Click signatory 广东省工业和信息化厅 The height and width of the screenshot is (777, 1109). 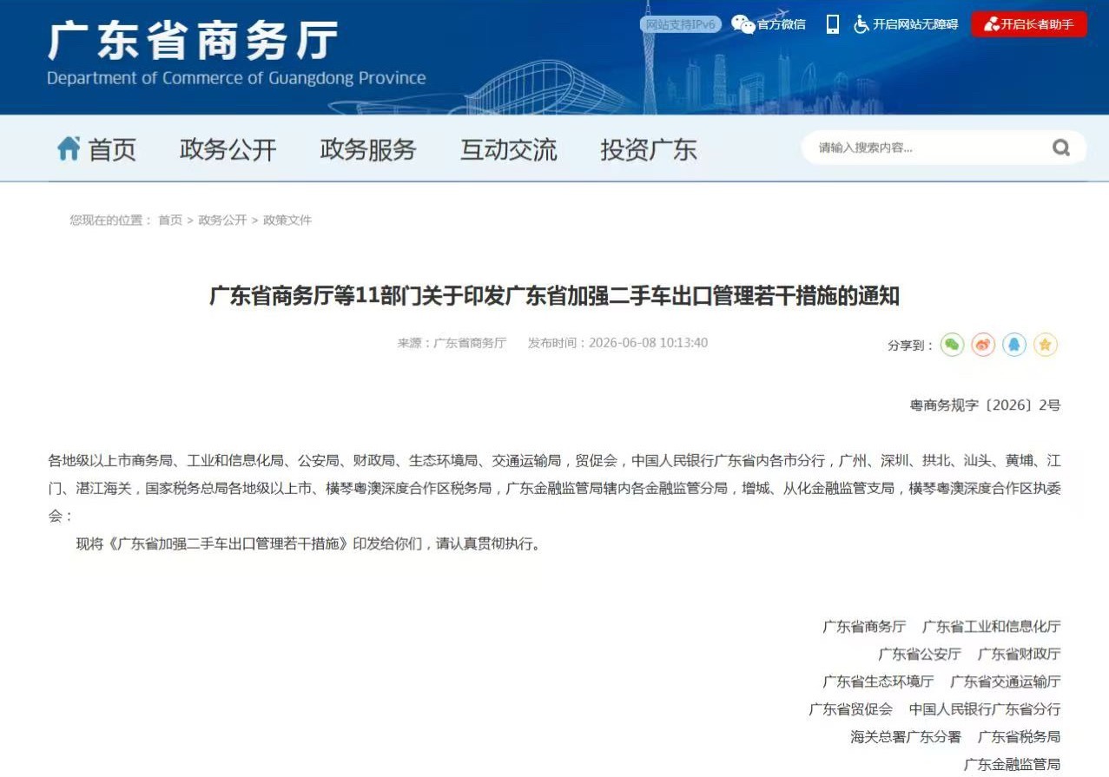coord(991,626)
